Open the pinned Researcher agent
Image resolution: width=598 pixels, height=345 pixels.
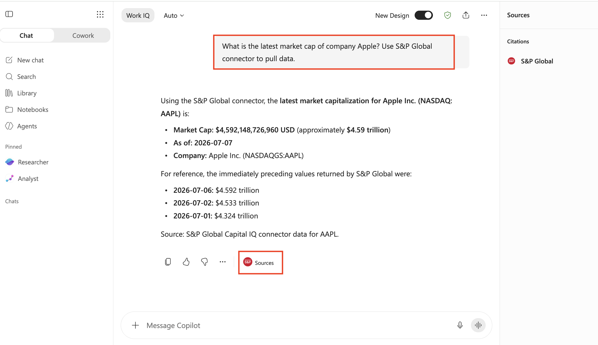point(27,162)
